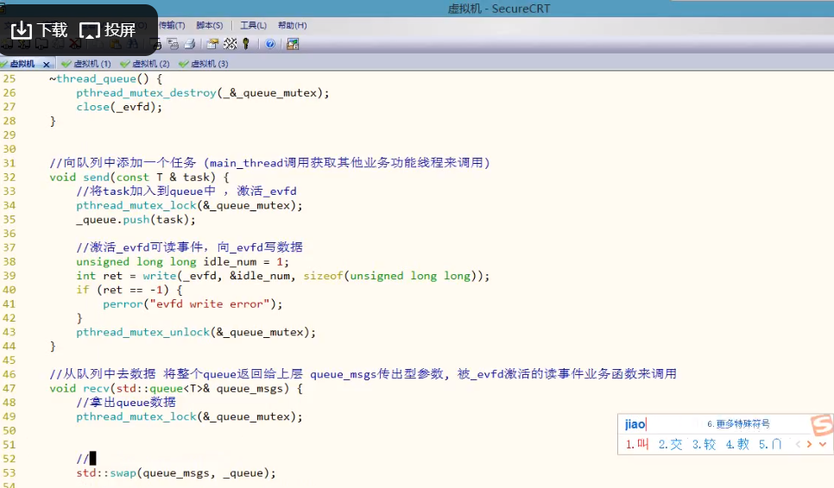
Task: Click 6.更多特殊符号 link in IME
Action: pyautogui.click(x=738, y=423)
